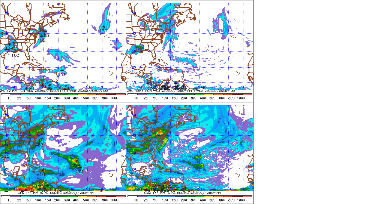The width and height of the screenshot is (384, 204).
Task: Click the 678 label on GFS 144 HR map
Action: (42, 175)
